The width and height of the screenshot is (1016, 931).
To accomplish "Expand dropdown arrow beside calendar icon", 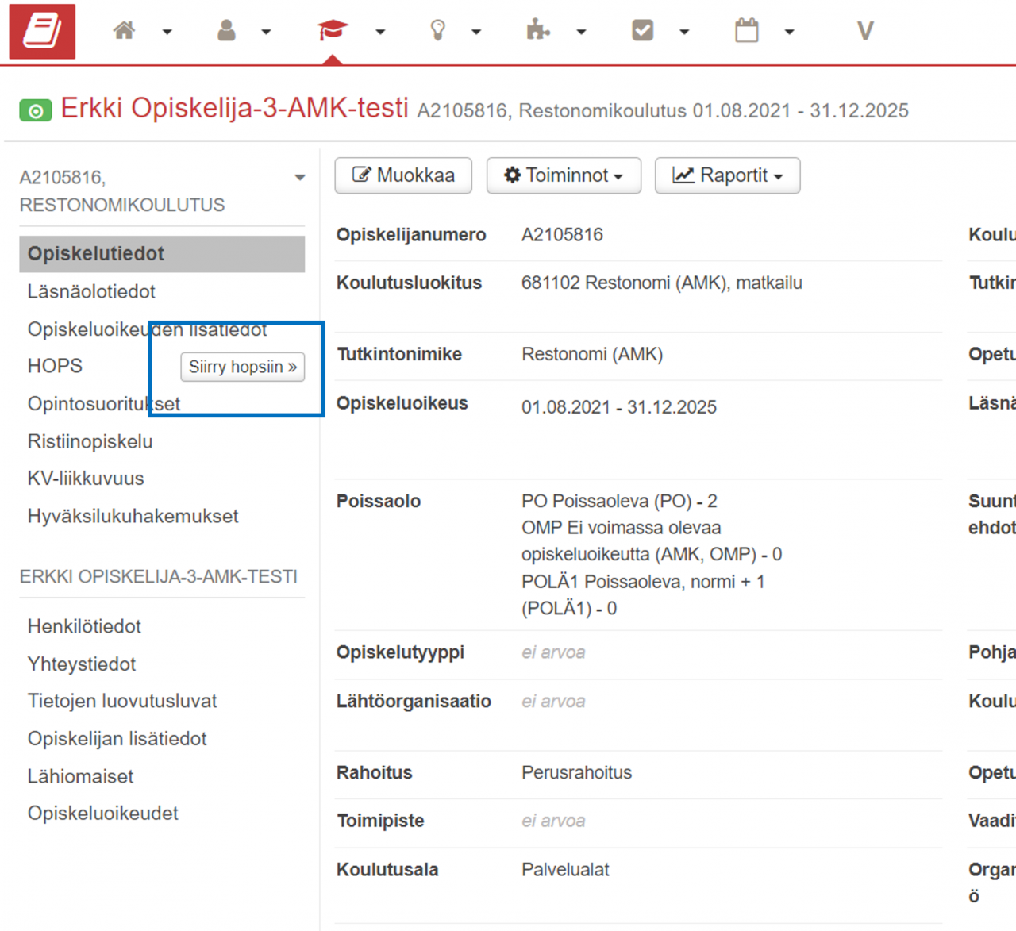I will (x=789, y=33).
